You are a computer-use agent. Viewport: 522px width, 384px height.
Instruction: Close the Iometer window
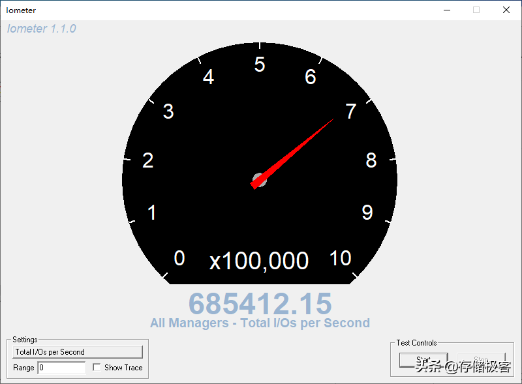pyautogui.click(x=506, y=10)
